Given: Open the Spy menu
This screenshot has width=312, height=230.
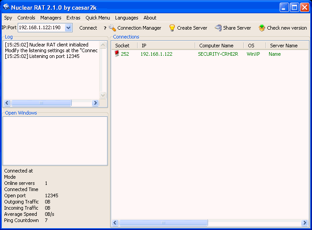Looking at the screenshot, I should pyautogui.click(x=8, y=18).
